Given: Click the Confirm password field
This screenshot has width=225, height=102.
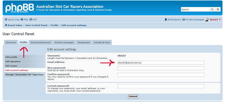Looking at the screenshot, I should (x=161, y=75).
